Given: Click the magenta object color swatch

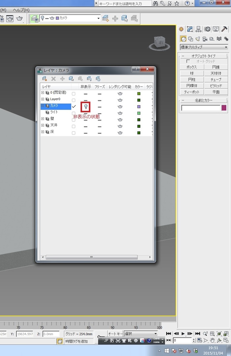Looking at the screenshot, I should (x=224, y=108).
